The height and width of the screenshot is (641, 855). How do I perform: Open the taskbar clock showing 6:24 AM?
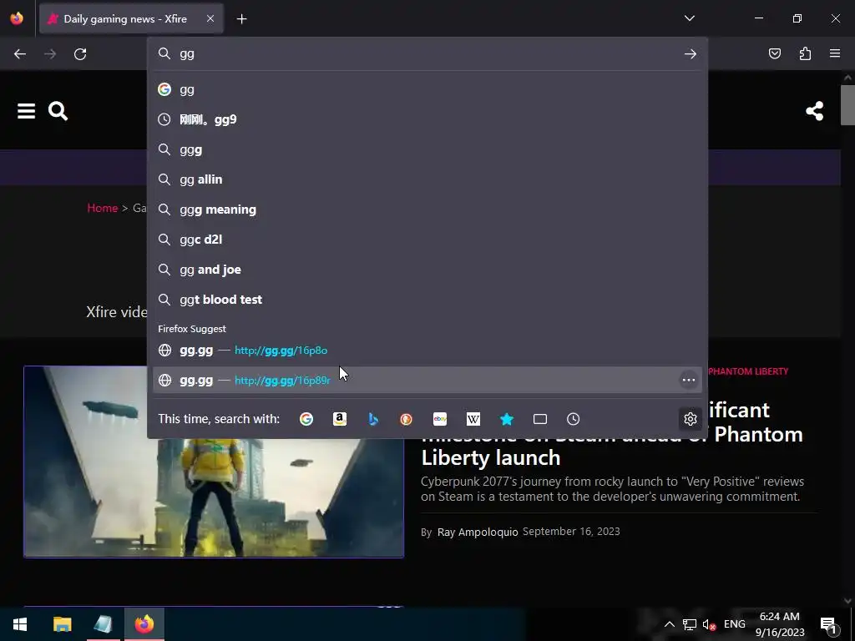[x=780, y=624]
